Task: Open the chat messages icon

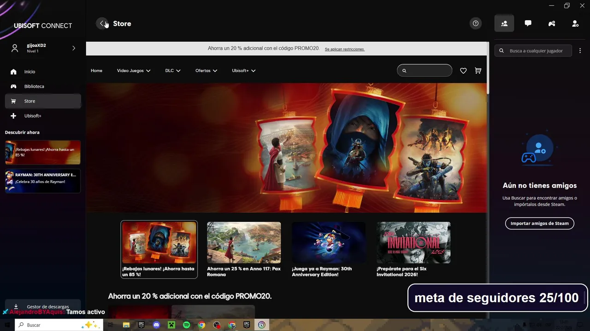Action: [528, 23]
